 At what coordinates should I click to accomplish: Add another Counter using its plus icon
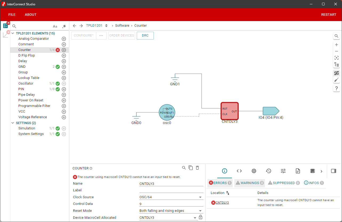[64, 50]
